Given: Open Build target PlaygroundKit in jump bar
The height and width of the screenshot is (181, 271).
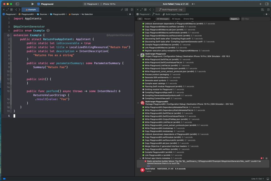Looking at the screenshot, I should point(176,14).
